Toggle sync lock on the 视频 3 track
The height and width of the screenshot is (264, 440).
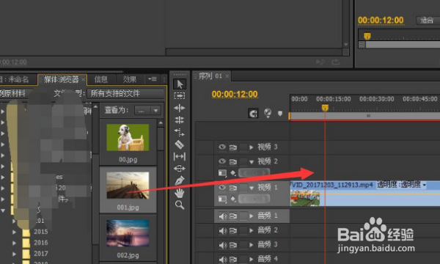(x=233, y=147)
